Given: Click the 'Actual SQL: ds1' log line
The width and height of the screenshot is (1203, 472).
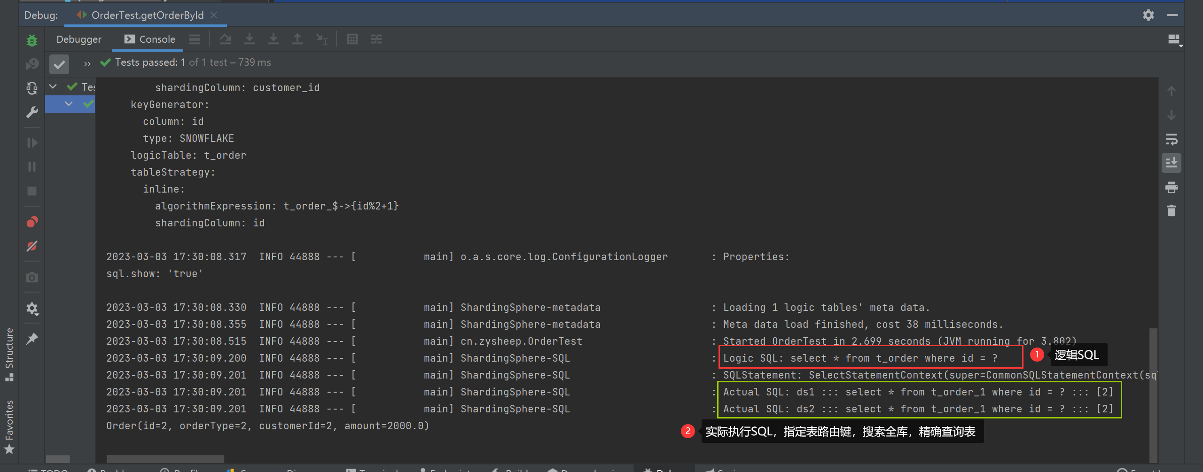Looking at the screenshot, I should tap(918, 392).
